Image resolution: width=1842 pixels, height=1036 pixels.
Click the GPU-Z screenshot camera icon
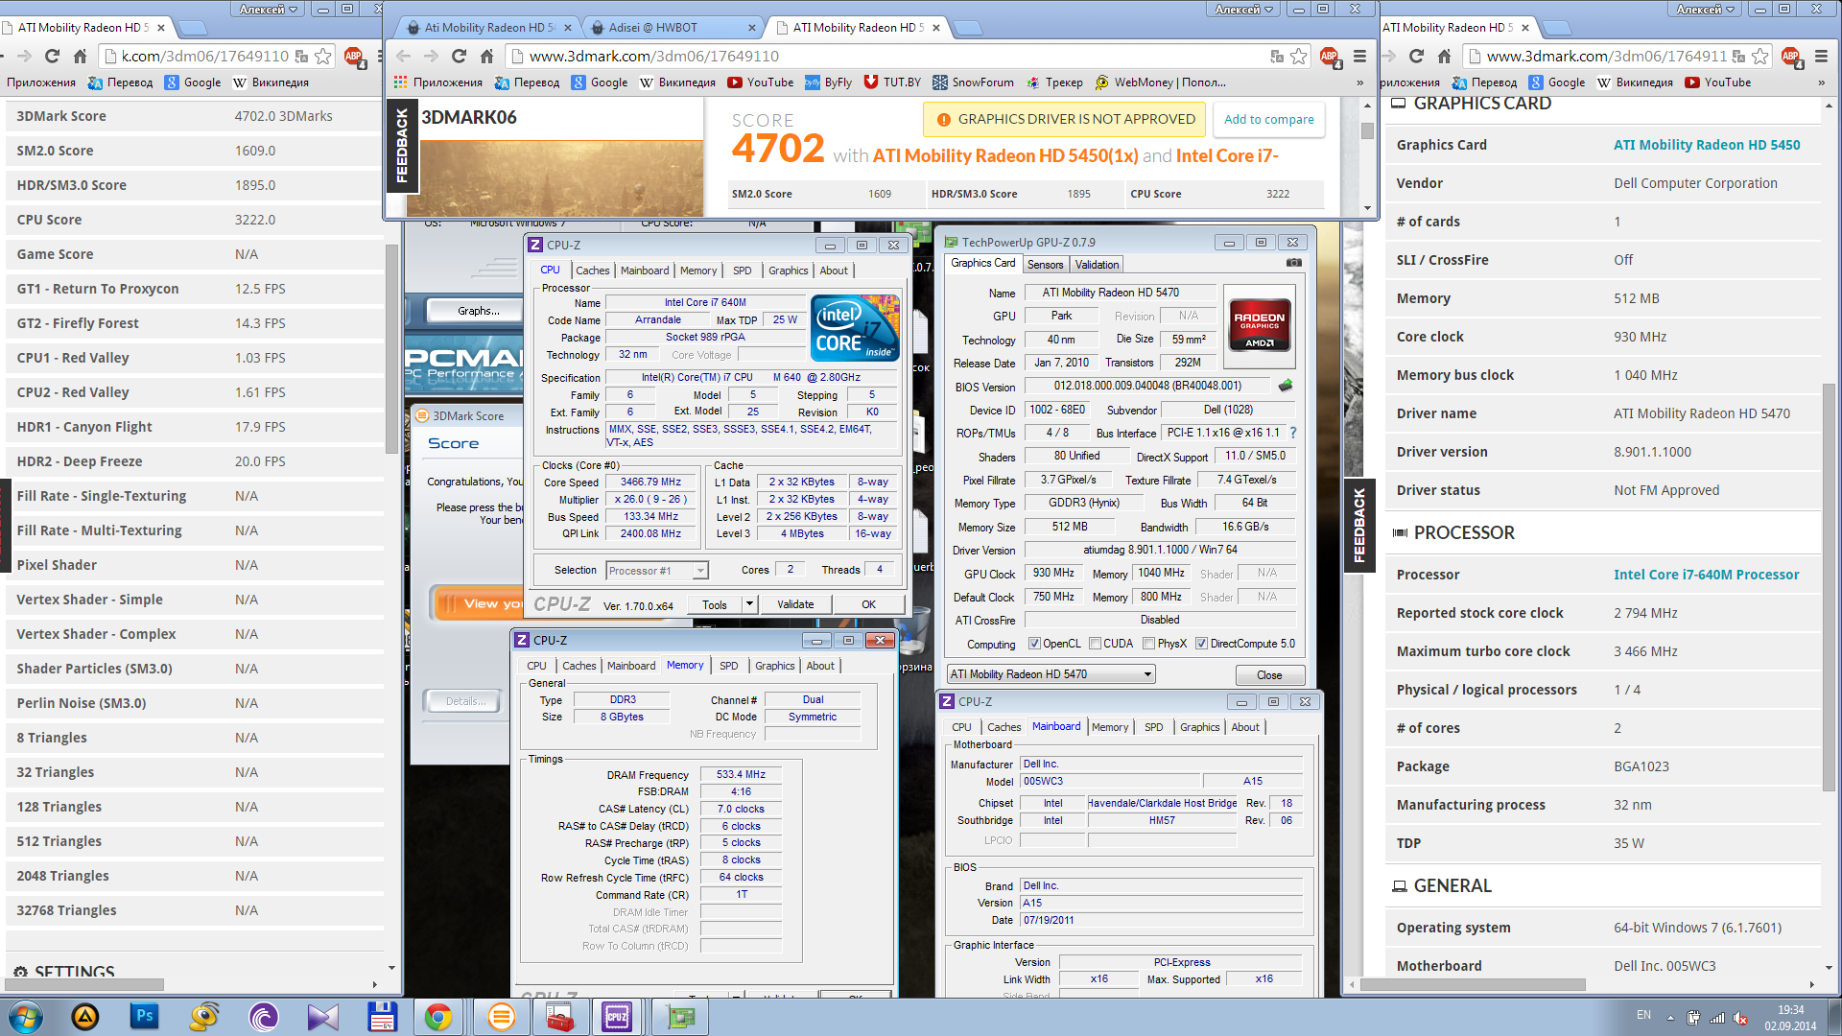tap(1294, 263)
